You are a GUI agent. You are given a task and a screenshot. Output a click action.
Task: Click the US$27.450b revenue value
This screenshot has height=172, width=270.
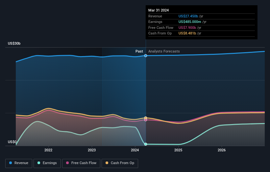click(188, 16)
